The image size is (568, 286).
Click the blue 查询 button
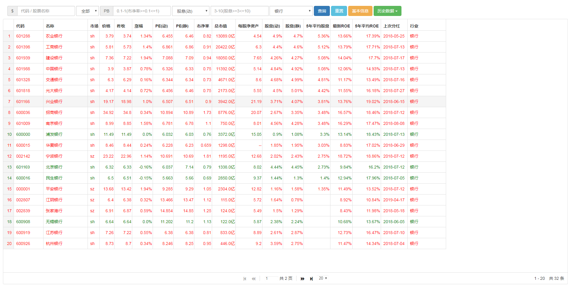click(x=322, y=11)
